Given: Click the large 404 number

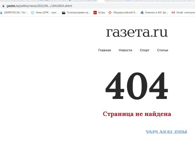Looking at the screenshot, I should [137, 86].
